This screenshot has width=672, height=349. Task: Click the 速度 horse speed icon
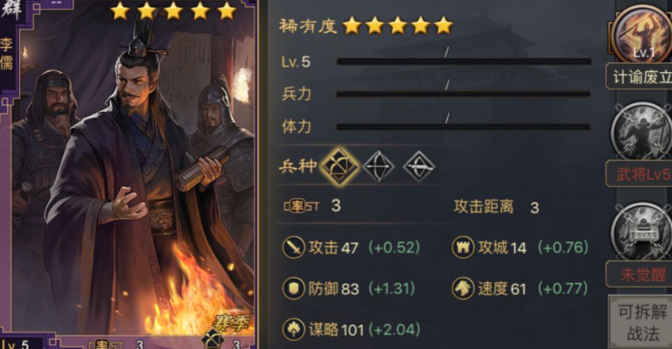tap(464, 288)
